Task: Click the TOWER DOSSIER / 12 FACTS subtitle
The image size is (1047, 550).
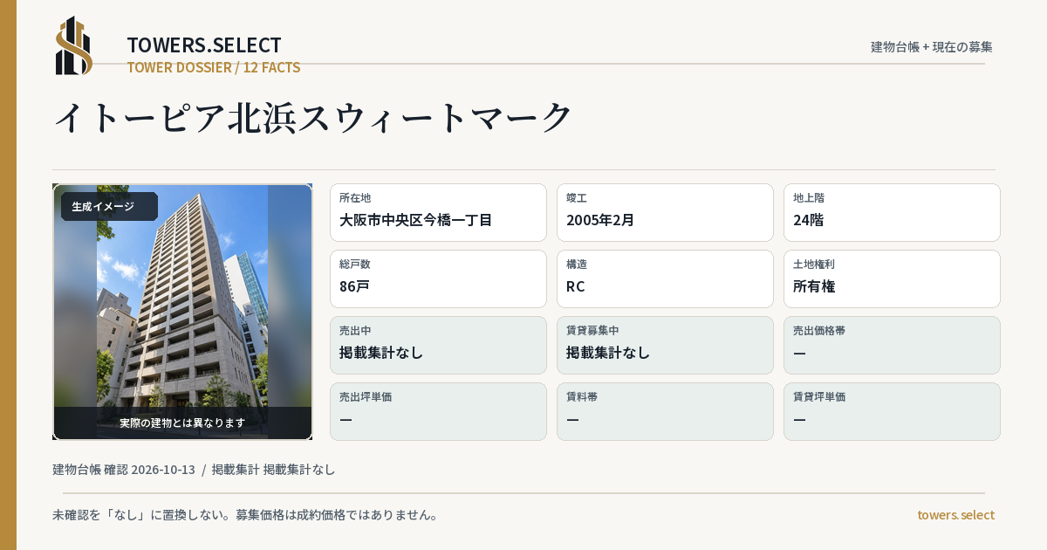Action: (x=214, y=67)
